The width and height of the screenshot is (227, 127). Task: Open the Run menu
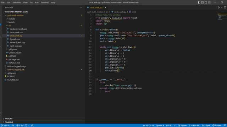click(x=37, y=2)
